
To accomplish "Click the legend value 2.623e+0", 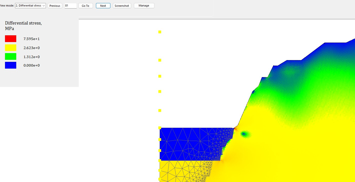I will point(31,48).
